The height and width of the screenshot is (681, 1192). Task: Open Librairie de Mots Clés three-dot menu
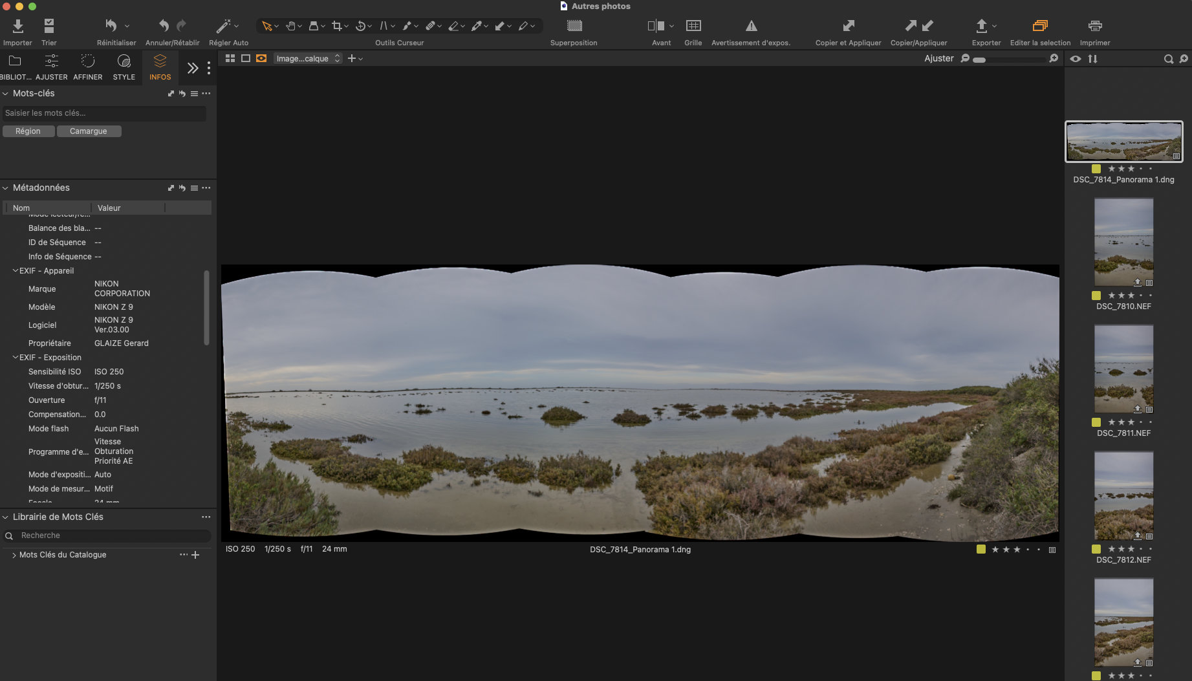click(x=206, y=517)
